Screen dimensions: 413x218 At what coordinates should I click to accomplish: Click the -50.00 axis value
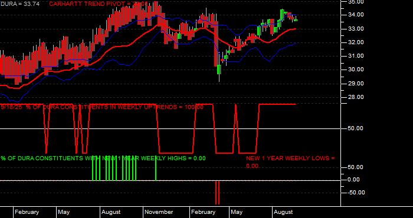(356, 193)
